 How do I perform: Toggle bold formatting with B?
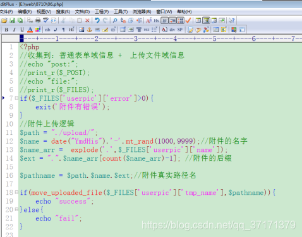point(6,30)
